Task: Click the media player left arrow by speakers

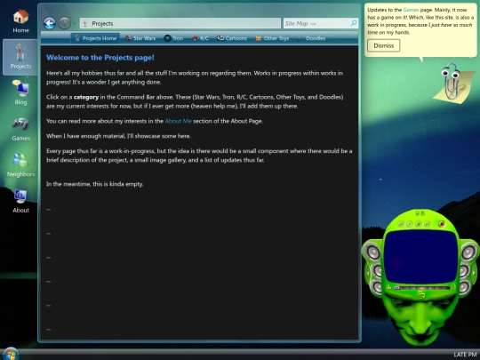Action: coord(368,272)
